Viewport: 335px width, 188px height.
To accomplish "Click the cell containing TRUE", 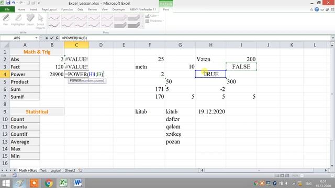I will pos(210,74).
